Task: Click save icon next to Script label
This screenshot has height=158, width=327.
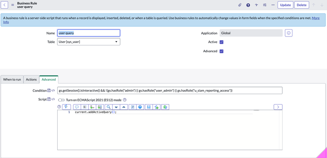Action: pyautogui.click(x=49, y=99)
